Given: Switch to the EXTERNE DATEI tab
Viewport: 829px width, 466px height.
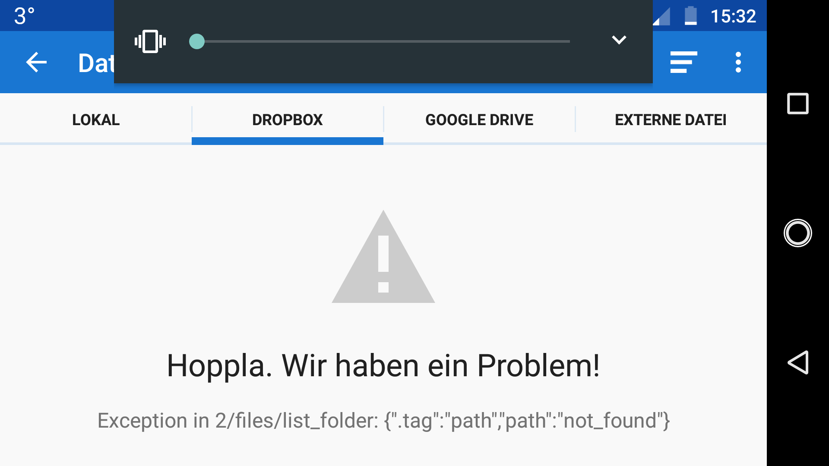Looking at the screenshot, I should [x=671, y=120].
